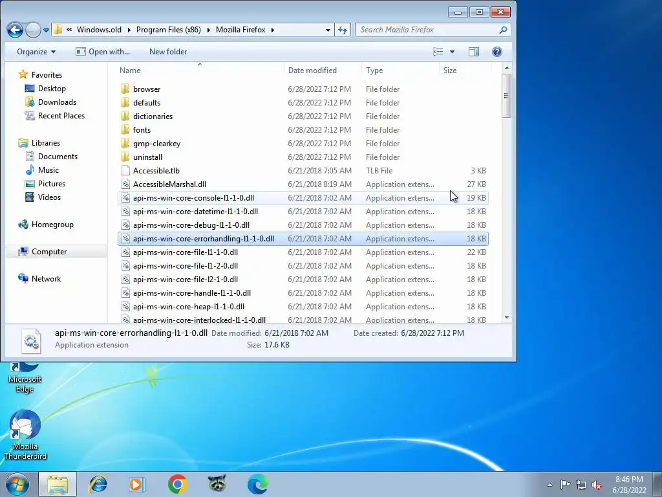Expand the arrow after Mozilla Firefox breadcrumb

tap(273, 30)
